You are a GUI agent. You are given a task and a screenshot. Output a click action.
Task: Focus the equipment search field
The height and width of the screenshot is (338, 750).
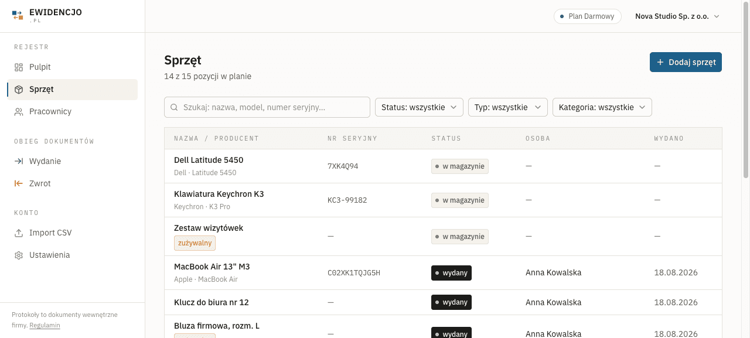[x=267, y=107]
